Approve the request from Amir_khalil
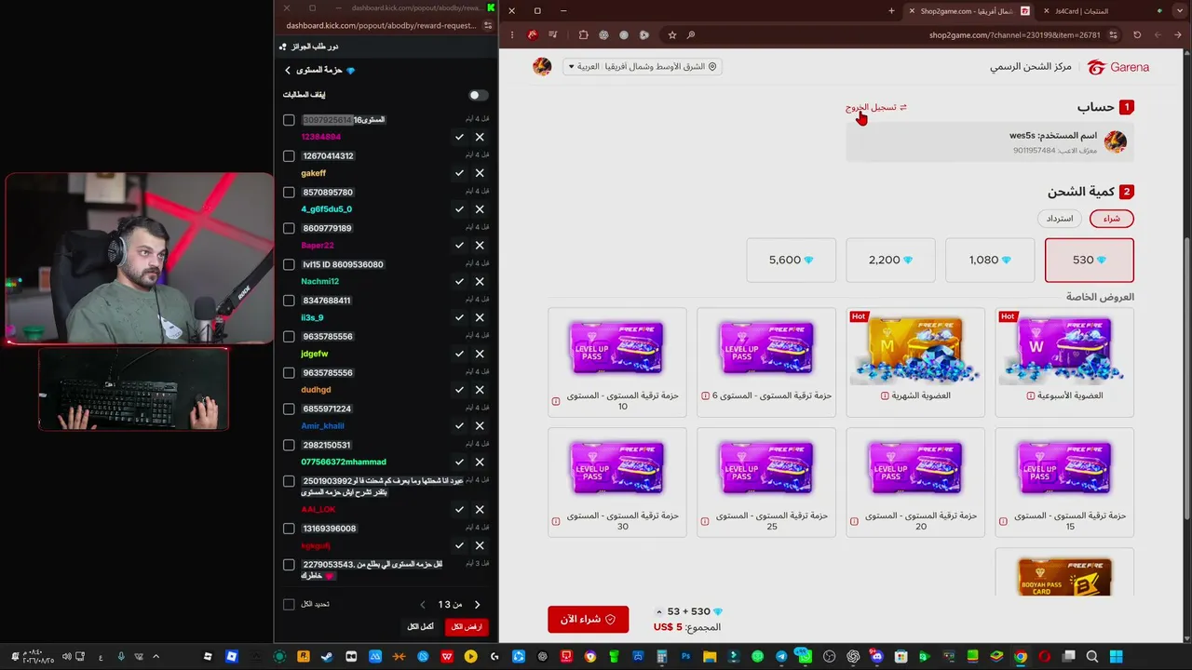 (459, 426)
